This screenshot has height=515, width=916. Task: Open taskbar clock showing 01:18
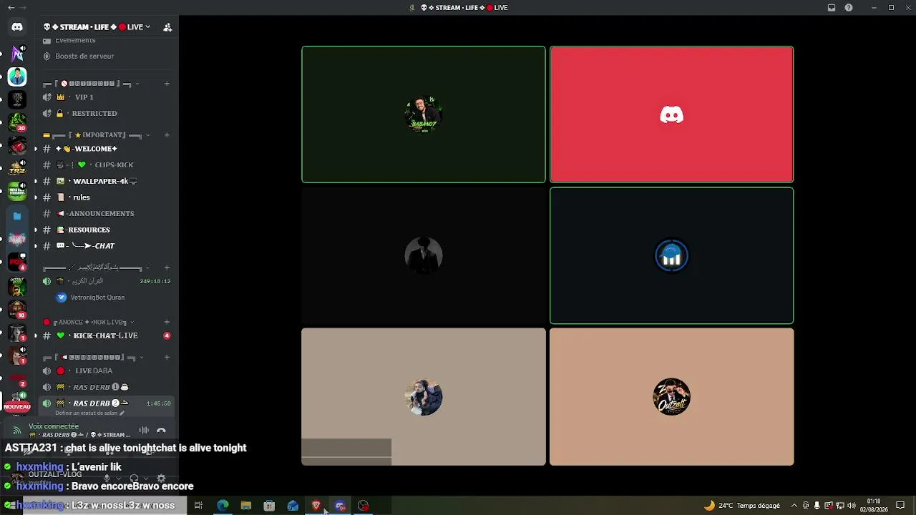tap(874, 506)
